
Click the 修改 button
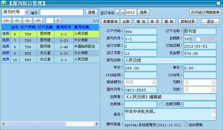pos(155,22)
